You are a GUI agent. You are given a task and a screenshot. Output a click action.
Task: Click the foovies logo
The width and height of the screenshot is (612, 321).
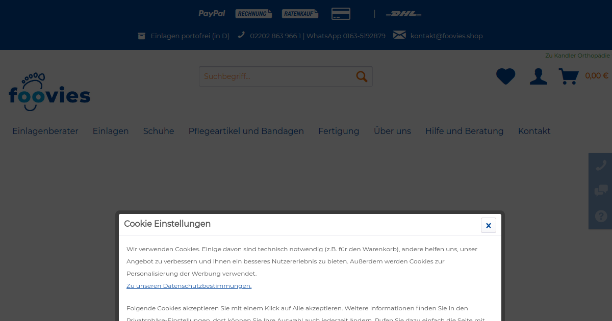(49, 92)
